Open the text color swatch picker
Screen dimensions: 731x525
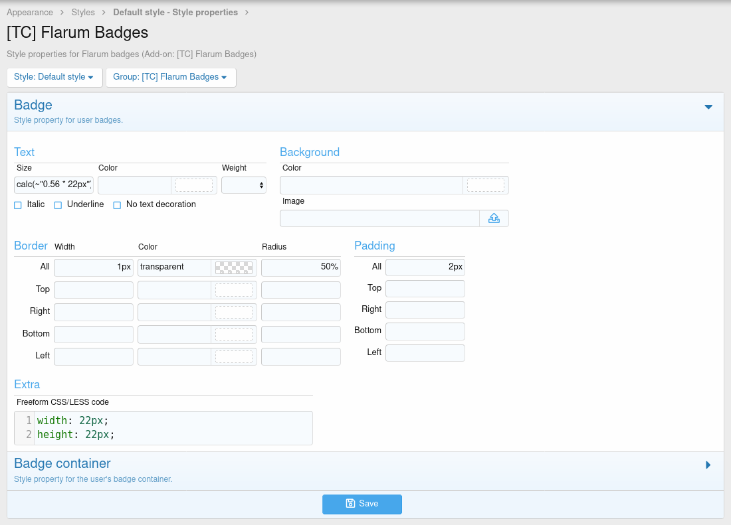[194, 185]
